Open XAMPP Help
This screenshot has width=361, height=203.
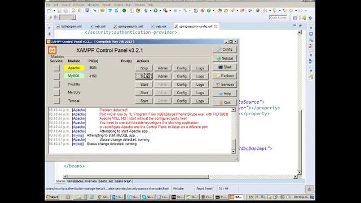[x=224, y=94]
